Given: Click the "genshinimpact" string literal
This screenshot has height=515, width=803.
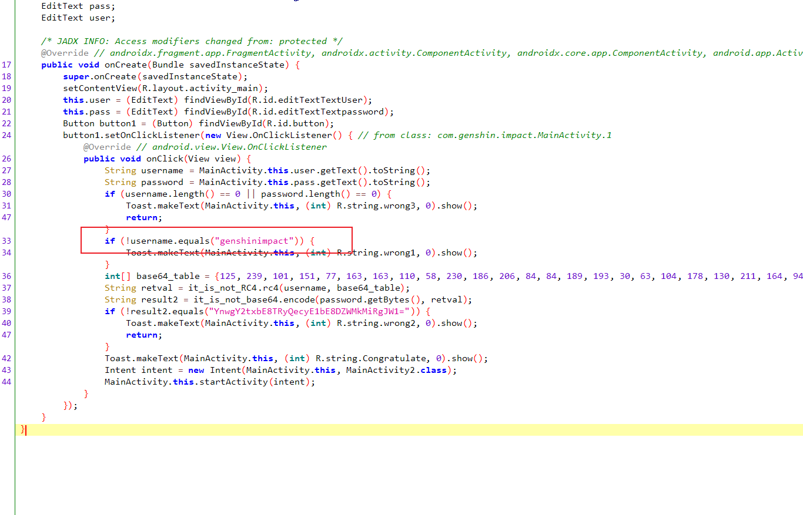Looking at the screenshot, I should pyautogui.click(x=254, y=241).
